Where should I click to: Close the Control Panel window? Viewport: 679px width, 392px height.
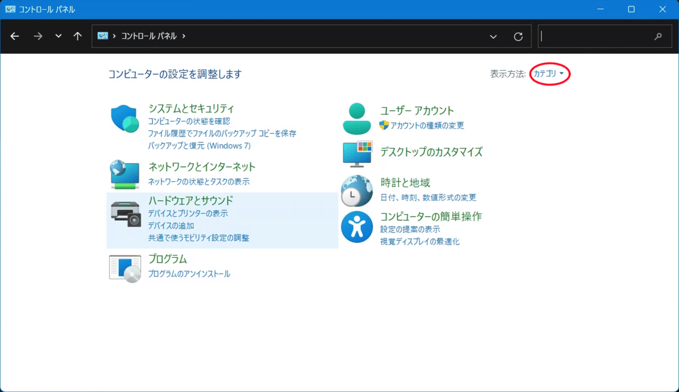[x=663, y=10]
